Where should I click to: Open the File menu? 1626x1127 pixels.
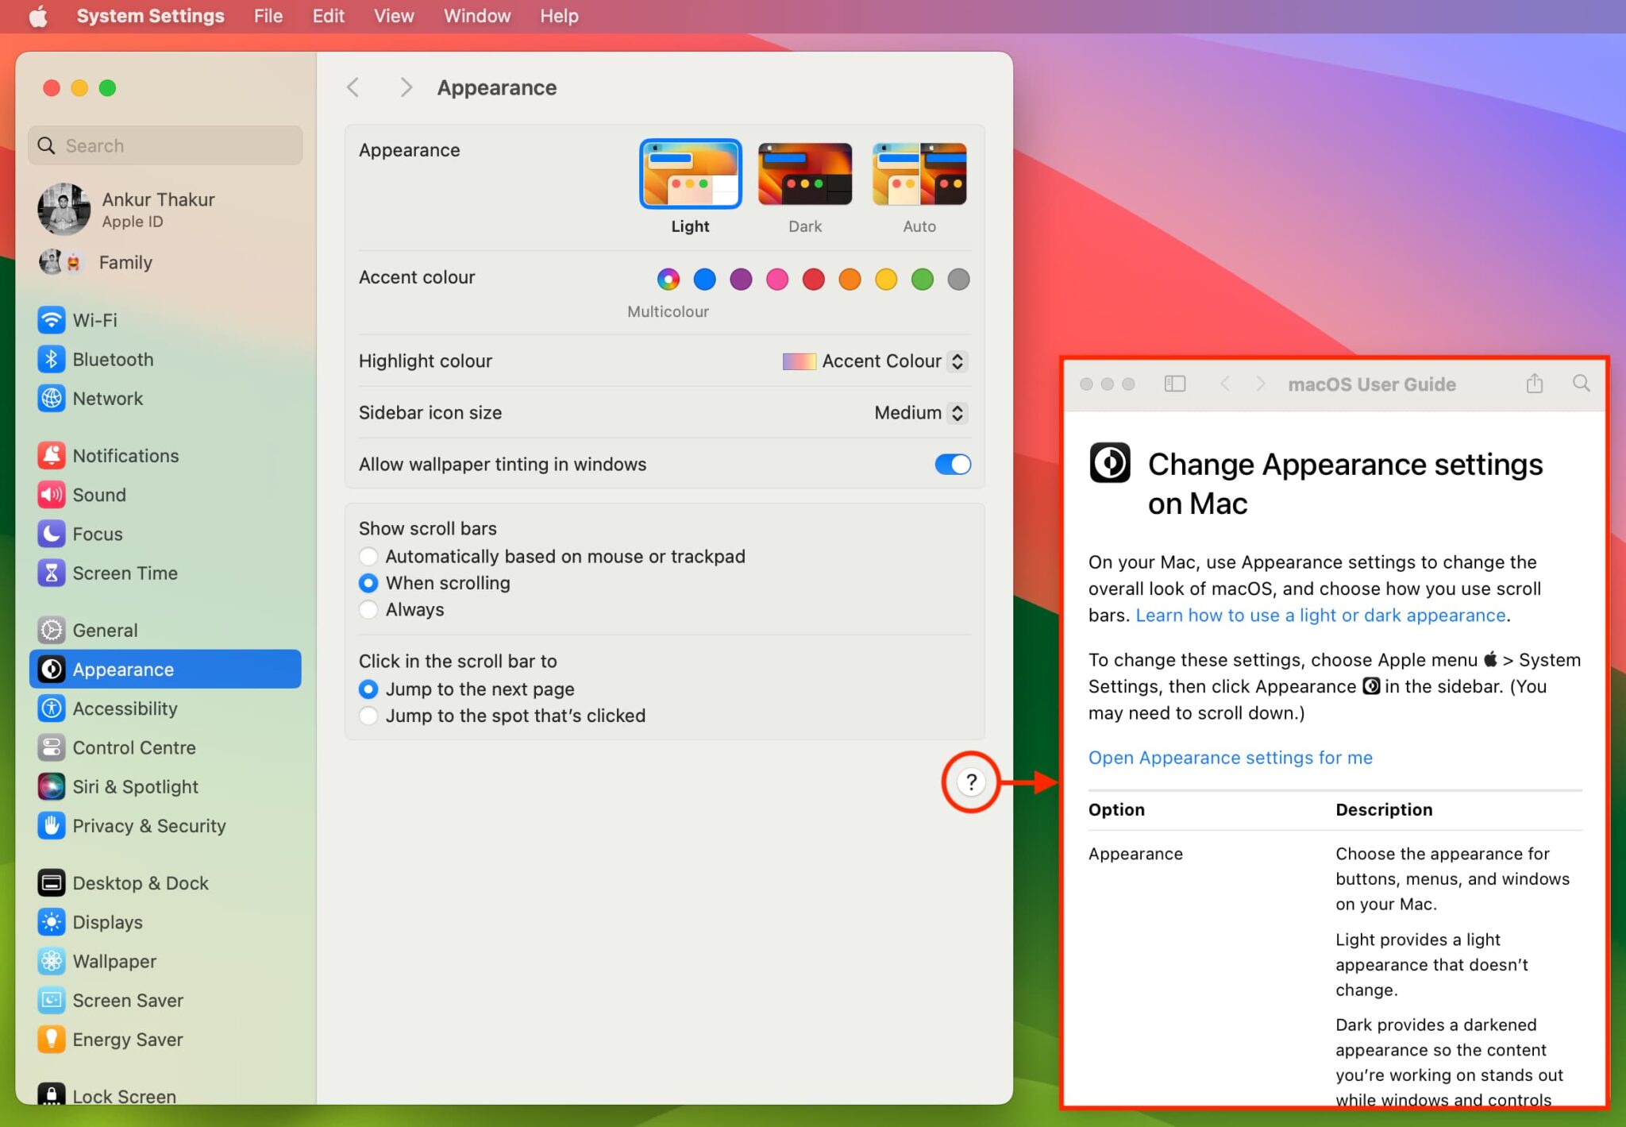pyautogui.click(x=268, y=16)
